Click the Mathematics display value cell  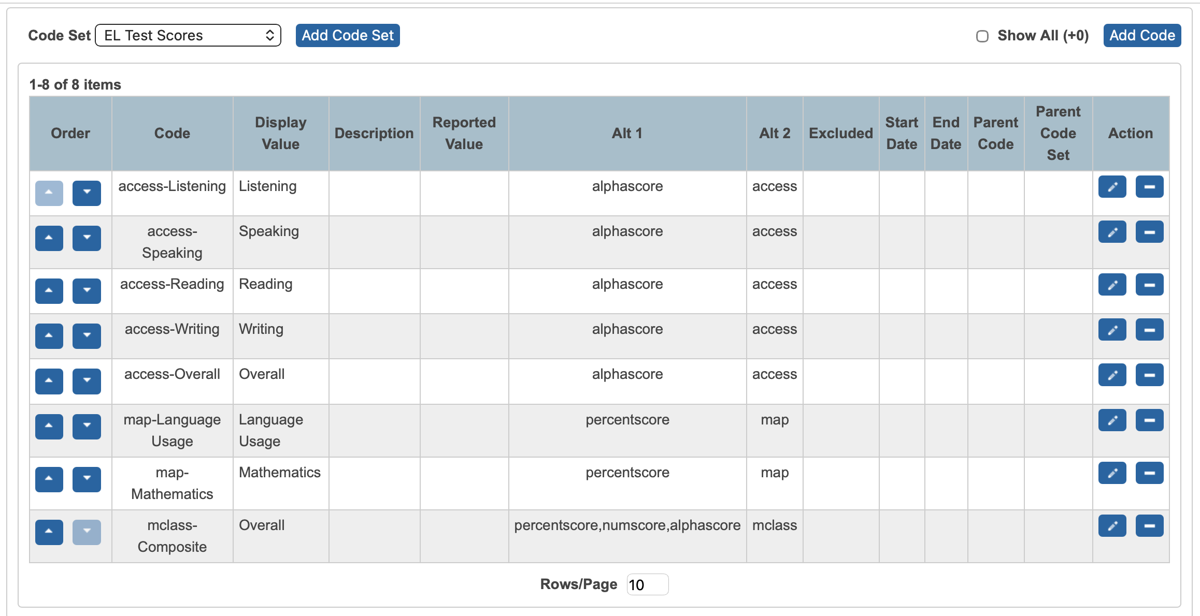coord(281,483)
